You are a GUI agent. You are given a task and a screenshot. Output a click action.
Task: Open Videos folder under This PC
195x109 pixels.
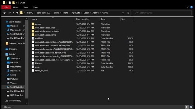pyautogui.click(x=13, y=83)
